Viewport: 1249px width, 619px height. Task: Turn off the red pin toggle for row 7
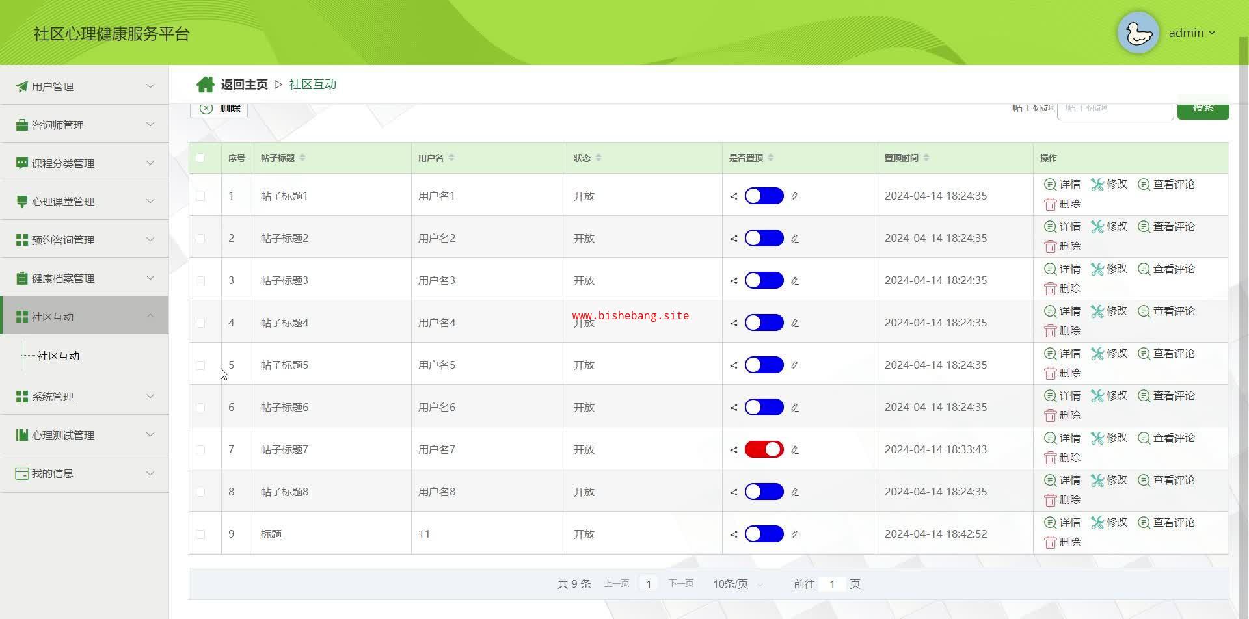764,450
